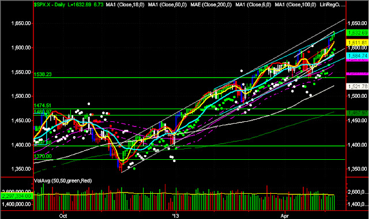
Task: Click the left axis 1,350.00 price label
Action: click(21, 169)
